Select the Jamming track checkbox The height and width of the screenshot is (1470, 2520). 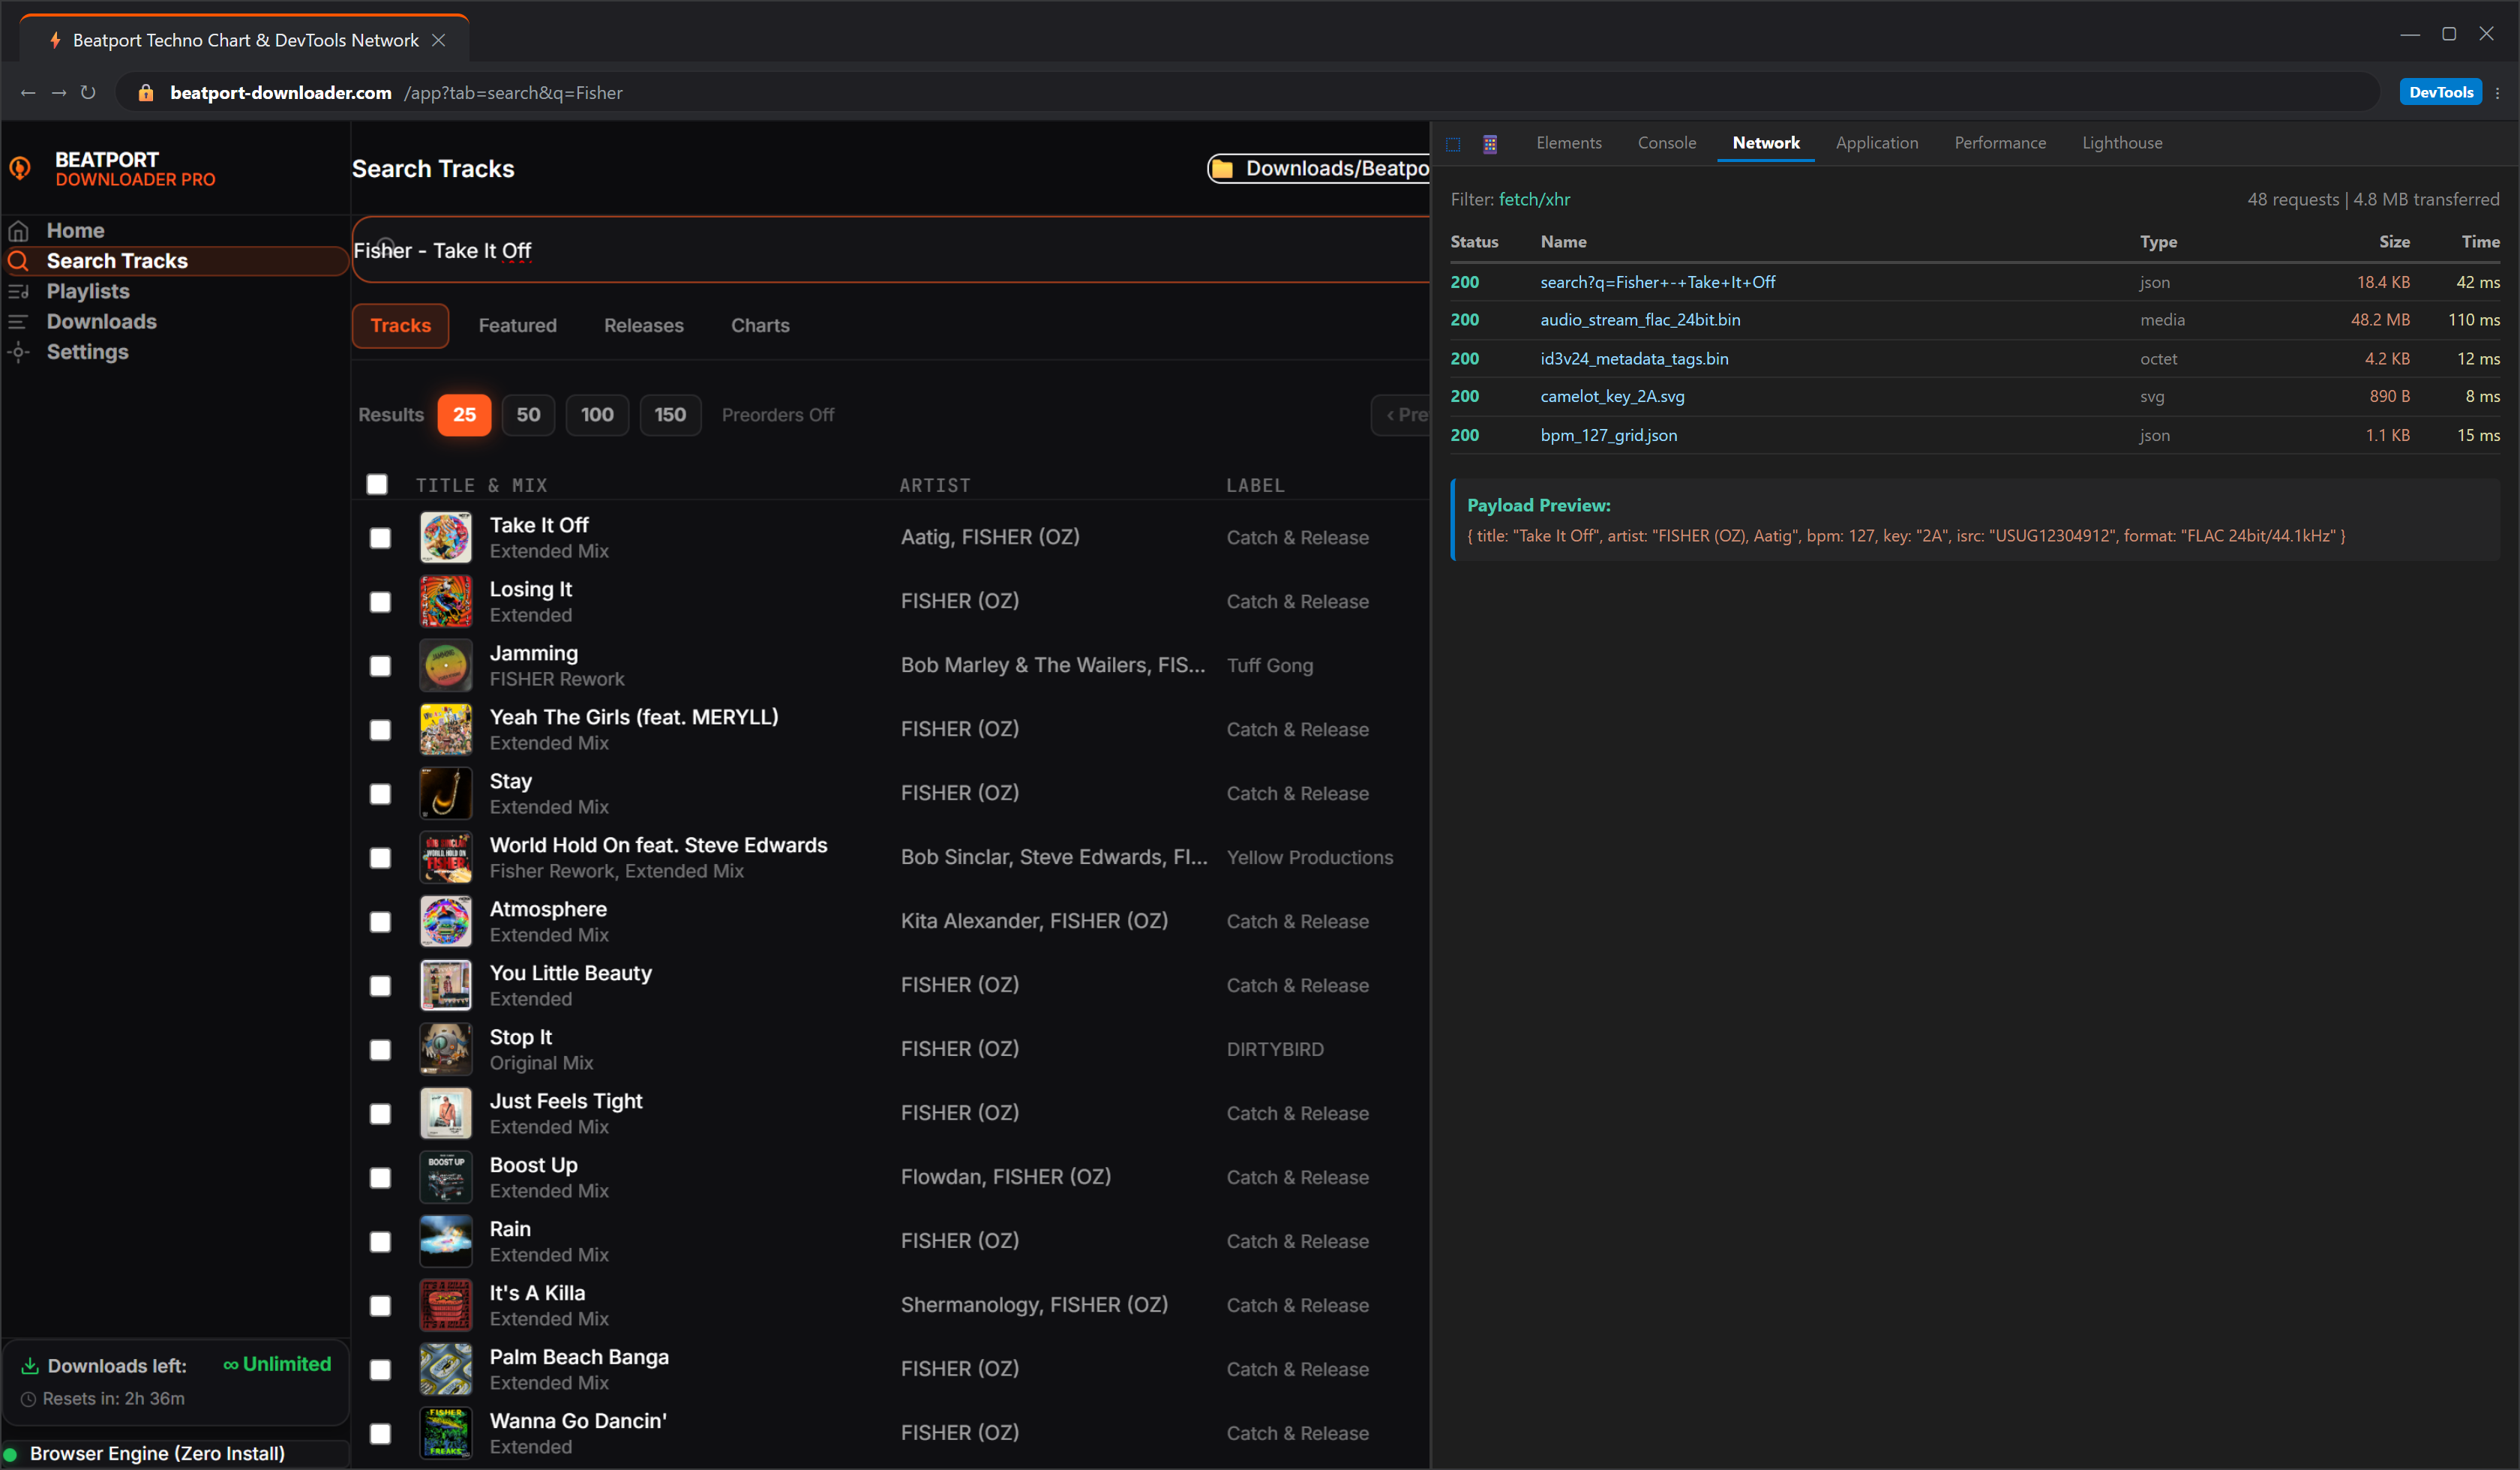[380, 666]
